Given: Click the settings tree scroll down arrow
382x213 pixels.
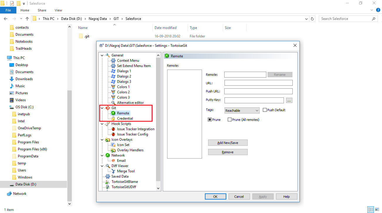Looking at the screenshot, I should (x=158, y=188).
